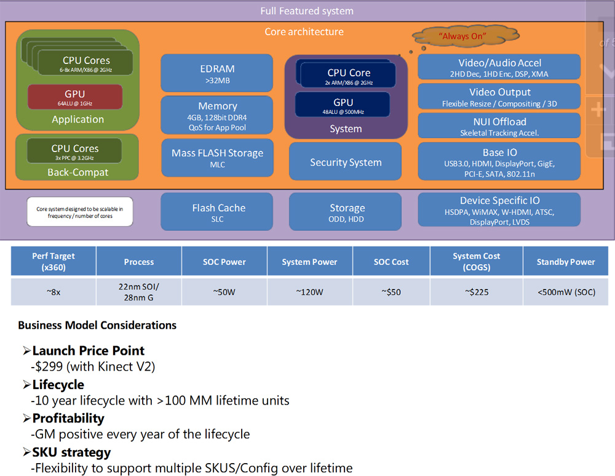
Task: Click the Flash Cache SLC block
Action: [217, 212]
